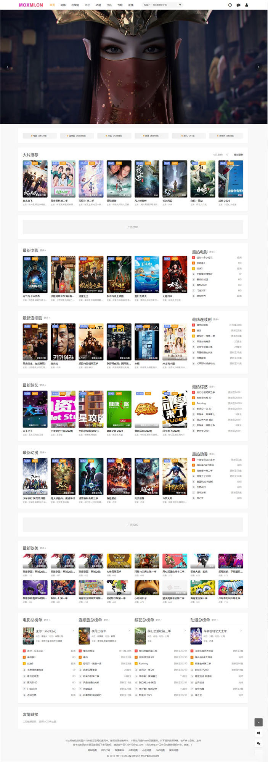The width and height of the screenshot is (268, 762).
Task: Focus the search keyword input field
Action: (165, 5)
